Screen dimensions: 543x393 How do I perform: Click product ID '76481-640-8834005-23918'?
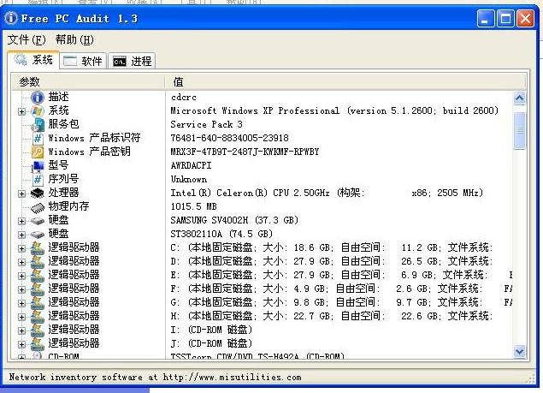[x=229, y=138]
